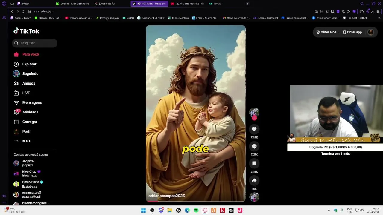Open Atividade notifications
Screen dimensions: 383x215
click(26, 112)
